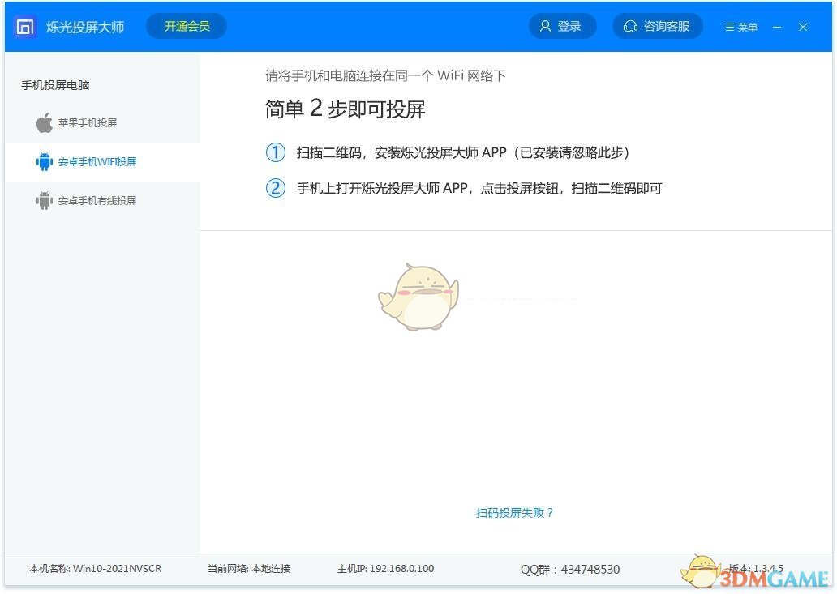Click the gray Android icon for 有线投屏

[43, 200]
